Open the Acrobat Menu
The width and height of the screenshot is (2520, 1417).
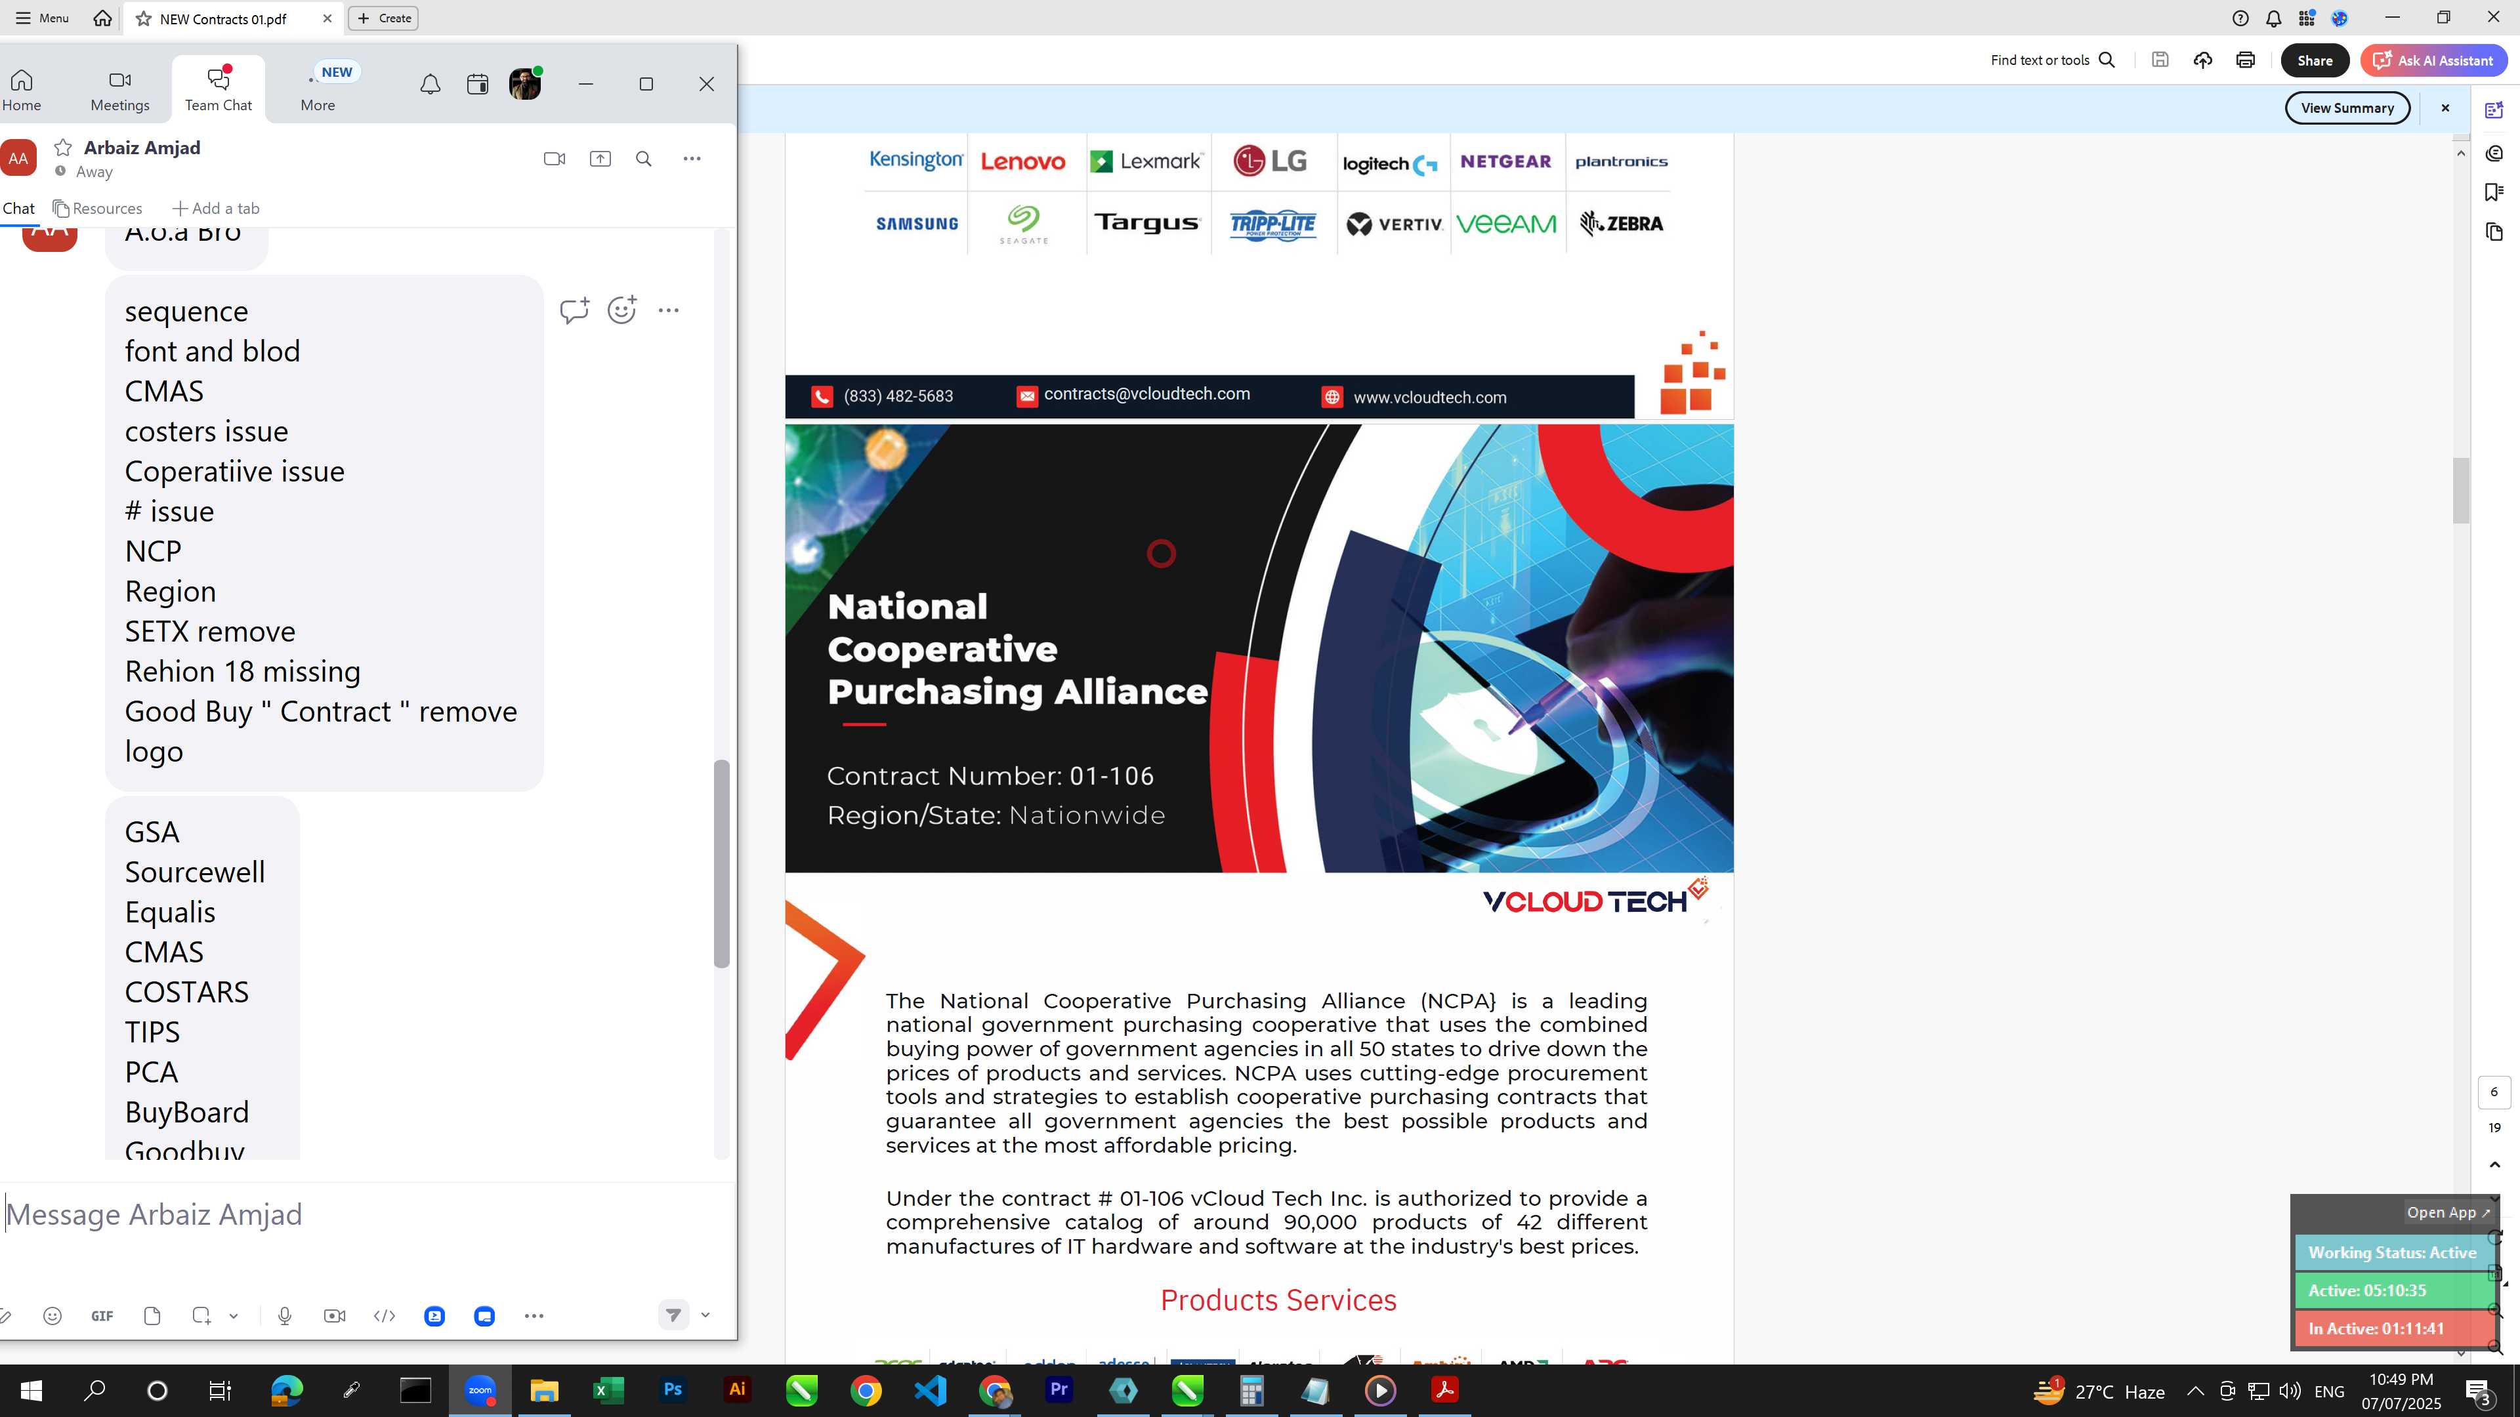click(x=42, y=18)
